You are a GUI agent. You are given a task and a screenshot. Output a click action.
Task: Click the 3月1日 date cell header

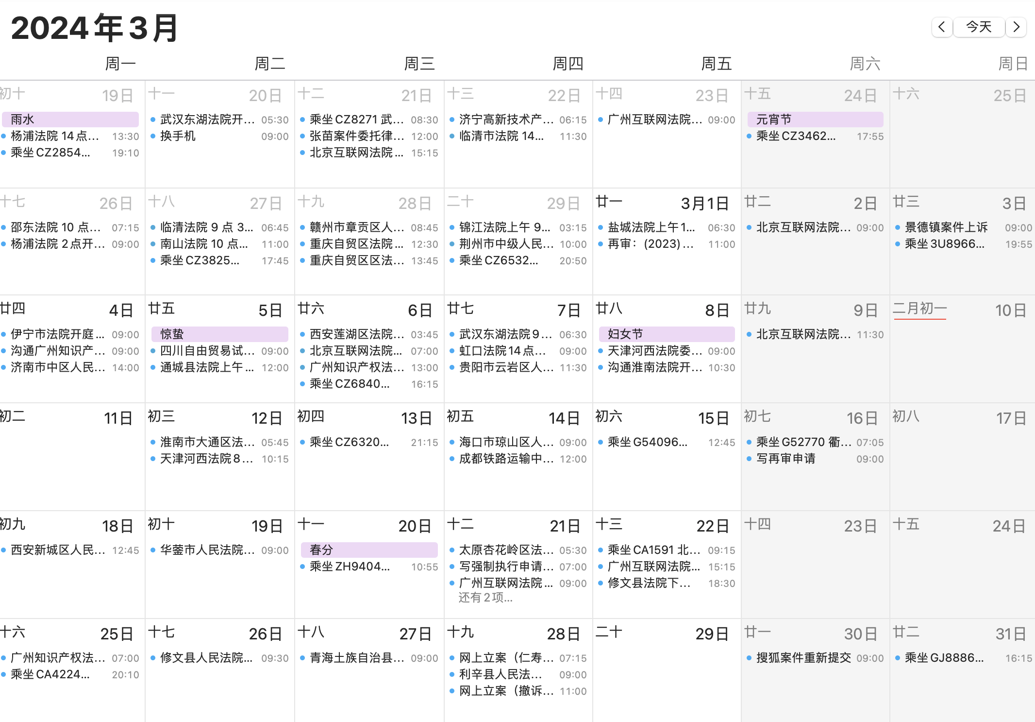tap(704, 203)
